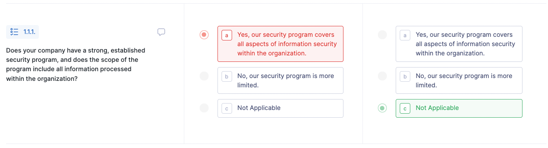Choose 'No, our security program is more limited' in middle column
The height and width of the screenshot is (148, 548).
pos(280,80)
